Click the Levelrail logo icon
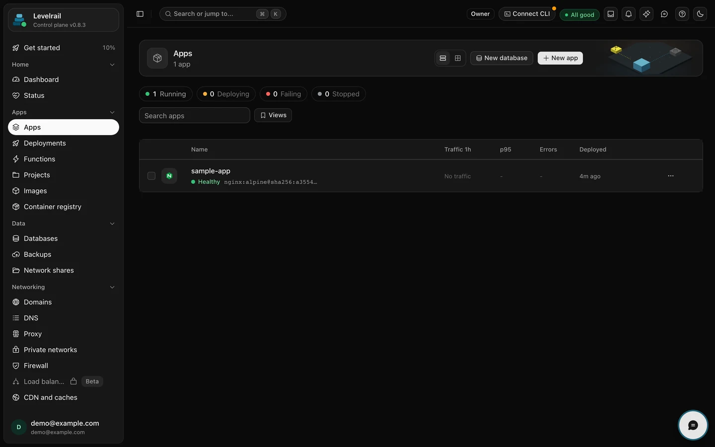Screen dimensions: 715x447 [x=20, y=20]
